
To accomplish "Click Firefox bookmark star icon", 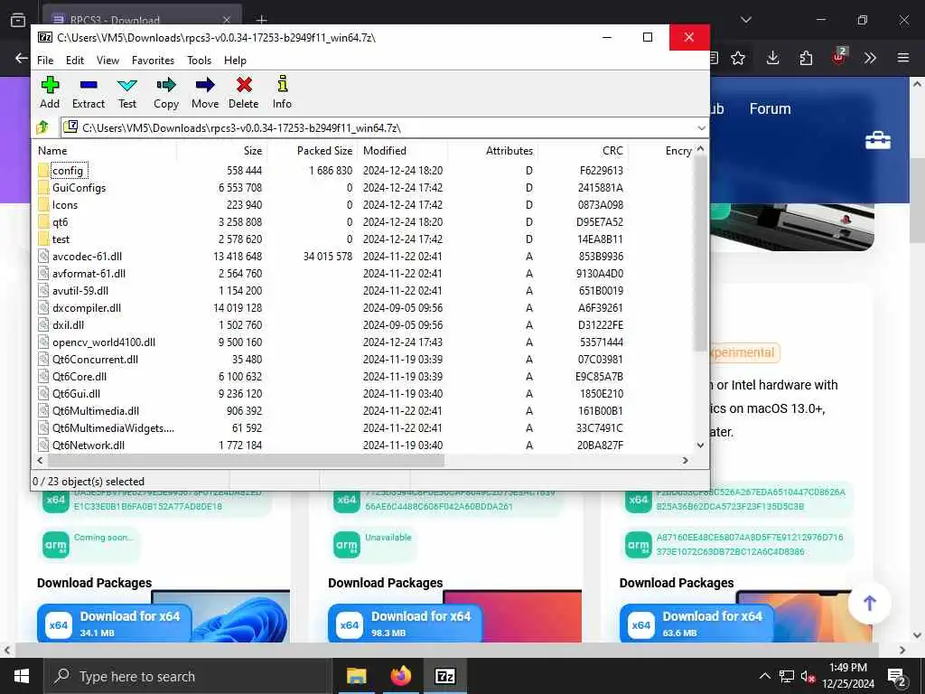I will 738,58.
